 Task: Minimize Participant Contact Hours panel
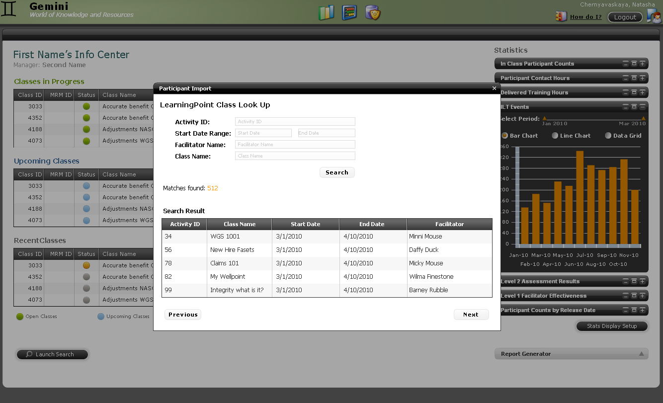pyautogui.click(x=626, y=78)
